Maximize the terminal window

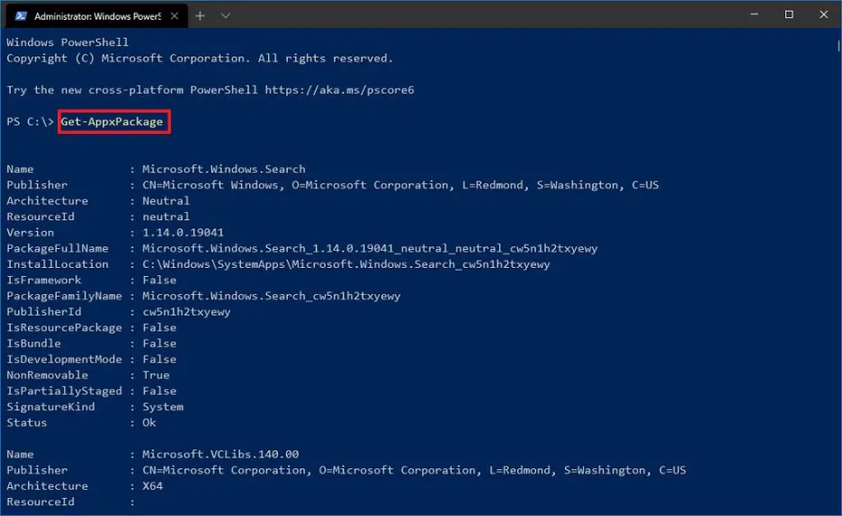(x=789, y=14)
